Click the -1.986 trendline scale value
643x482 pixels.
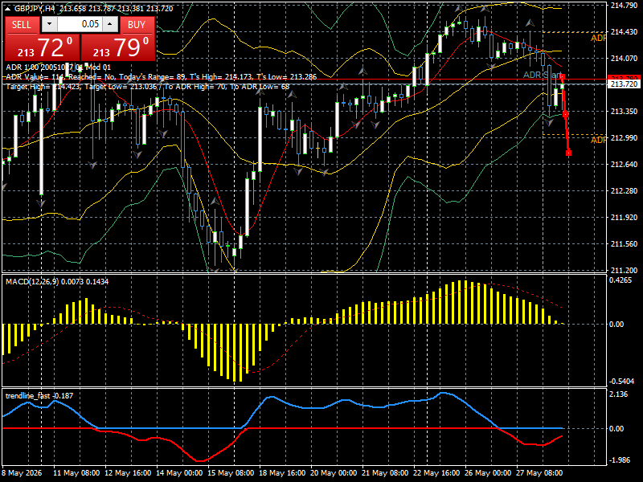pyautogui.click(x=620, y=460)
